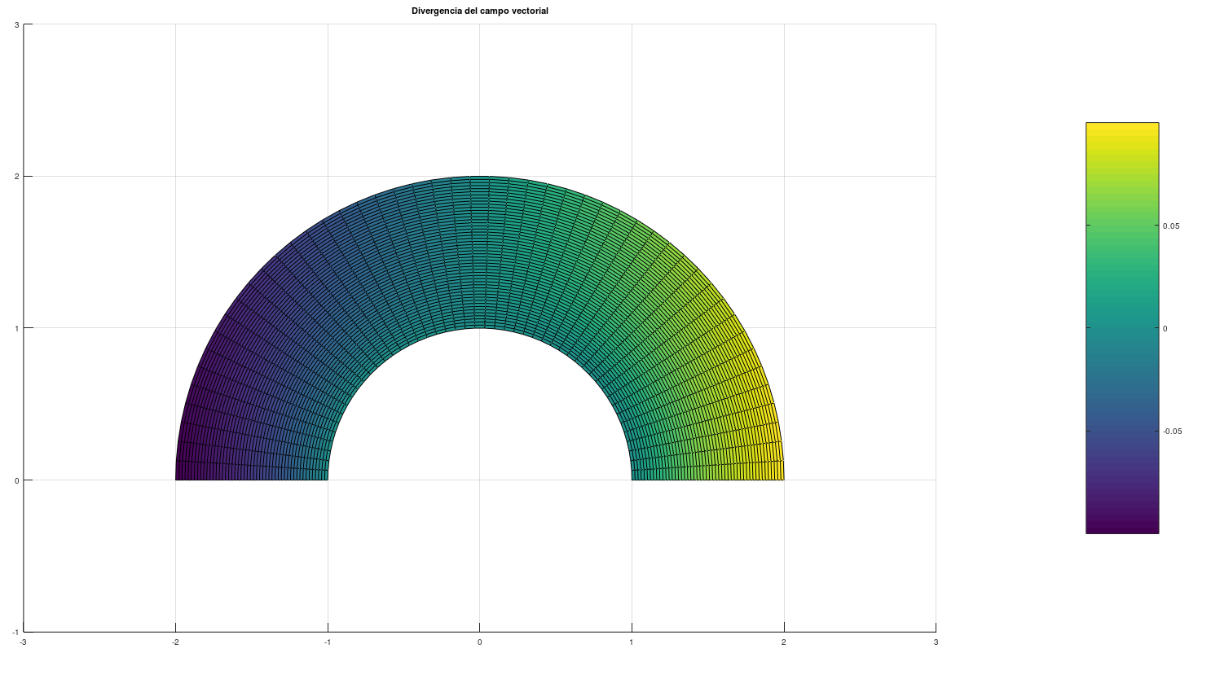Select the x-axis tick label 2
Viewport: 1211px width, 675px height.
coord(783,642)
